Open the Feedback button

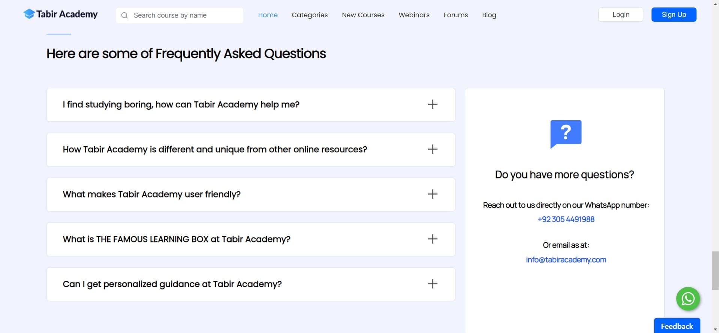[x=677, y=326]
